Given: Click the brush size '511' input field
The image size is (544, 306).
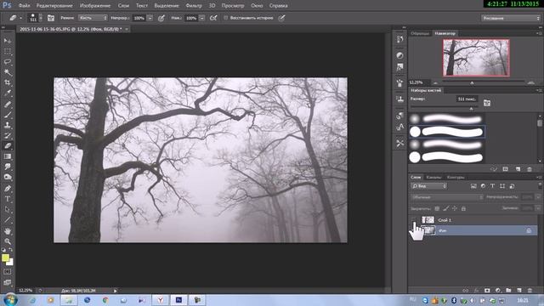Looking at the screenshot, I should tap(467, 99).
